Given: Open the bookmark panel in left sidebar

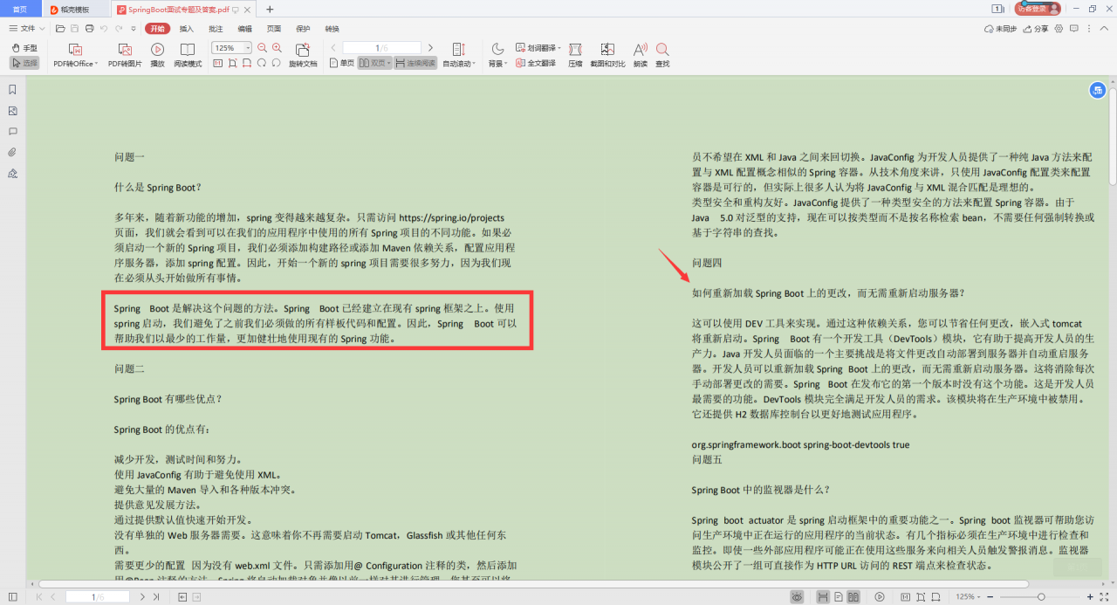Looking at the screenshot, I should point(12,89).
